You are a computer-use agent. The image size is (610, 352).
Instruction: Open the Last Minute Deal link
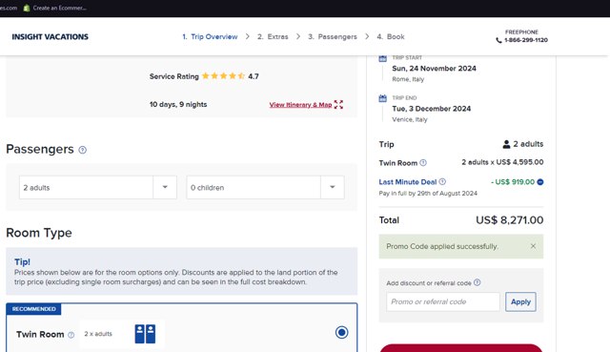407,182
